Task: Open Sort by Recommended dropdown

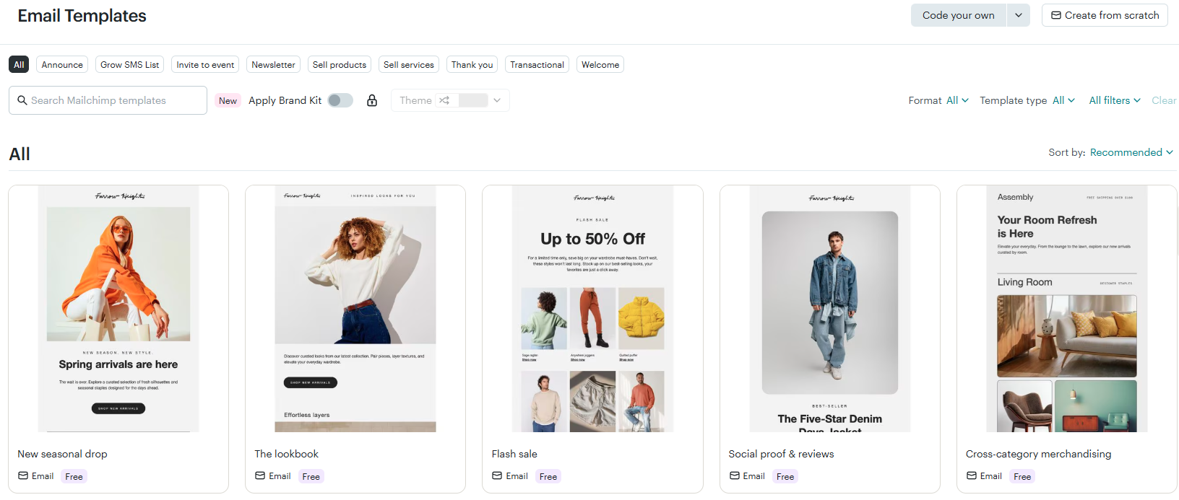Action: click(1131, 152)
